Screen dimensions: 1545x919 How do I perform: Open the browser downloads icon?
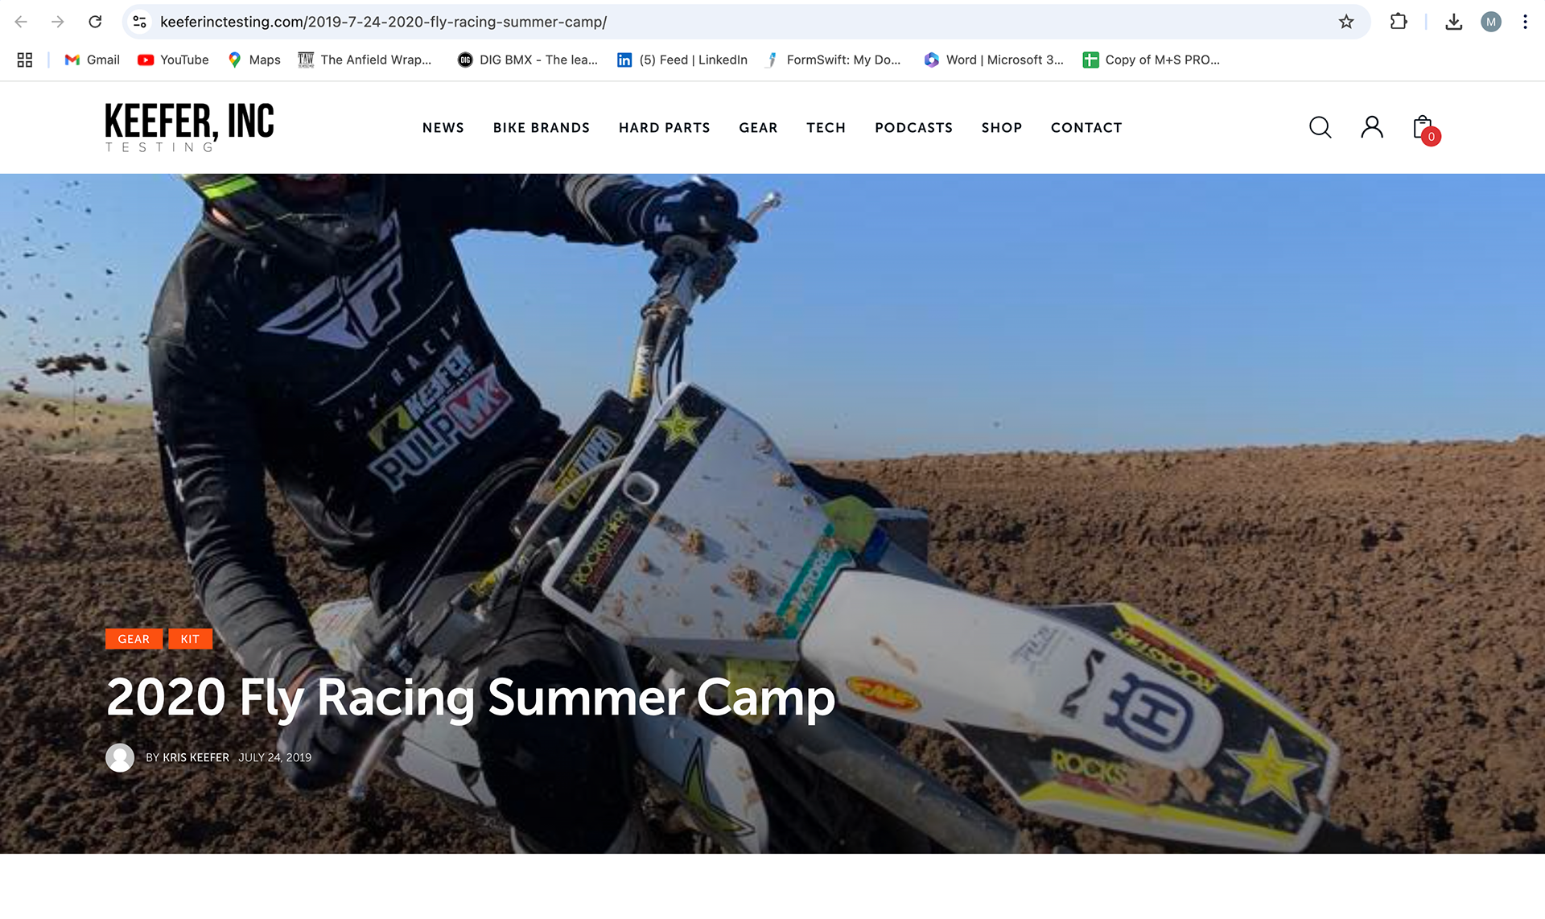click(1453, 22)
